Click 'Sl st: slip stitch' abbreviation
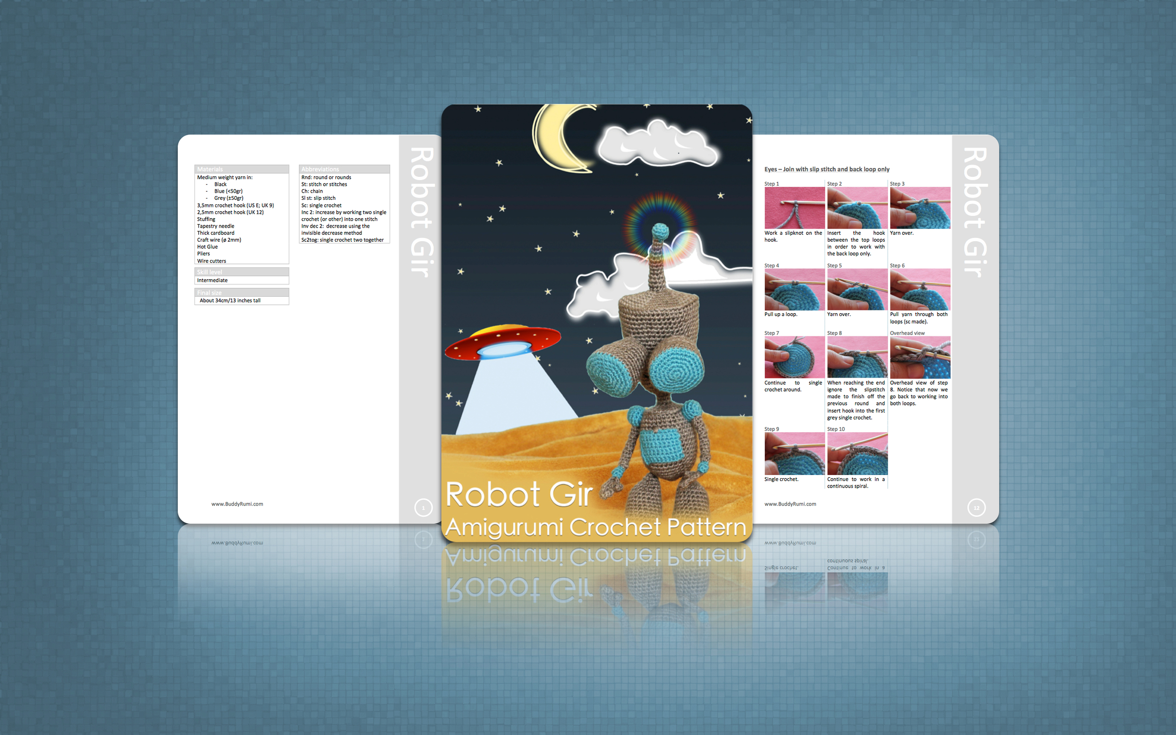Viewport: 1176px width, 735px height. tap(318, 198)
